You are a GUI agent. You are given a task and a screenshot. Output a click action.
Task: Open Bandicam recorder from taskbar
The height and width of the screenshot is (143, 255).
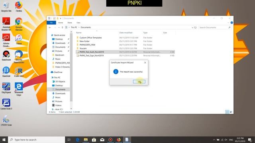(x=110, y=140)
